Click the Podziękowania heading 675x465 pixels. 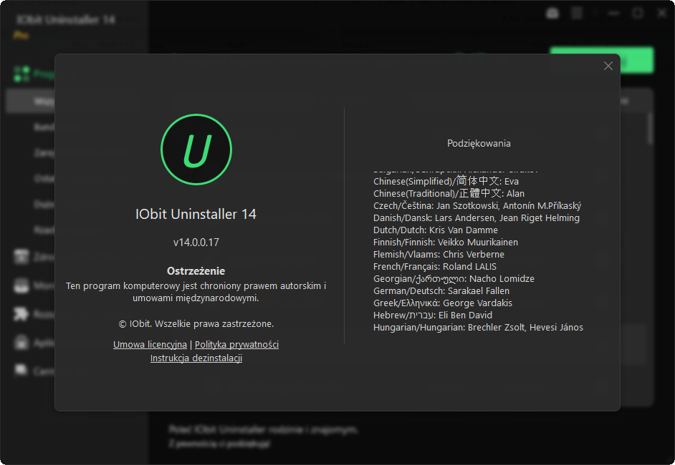pos(479,143)
